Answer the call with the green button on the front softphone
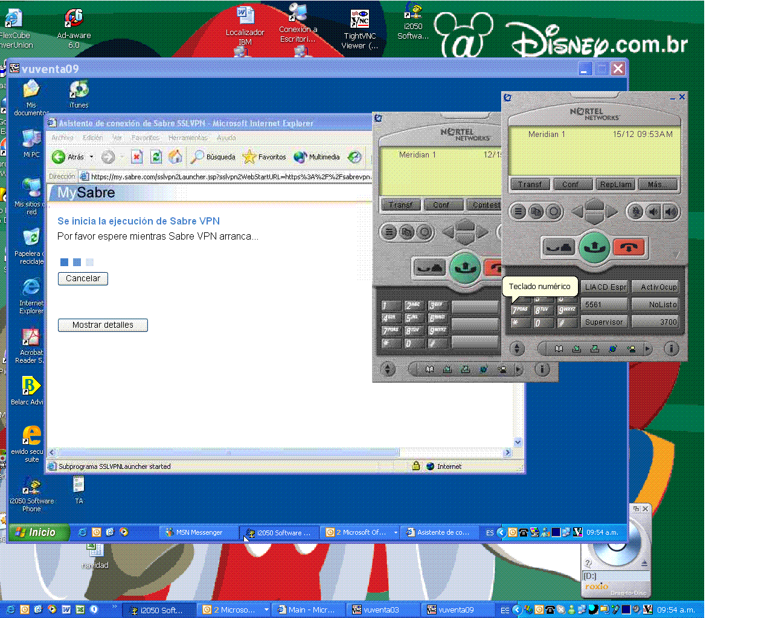773x618 pixels. 595,247
